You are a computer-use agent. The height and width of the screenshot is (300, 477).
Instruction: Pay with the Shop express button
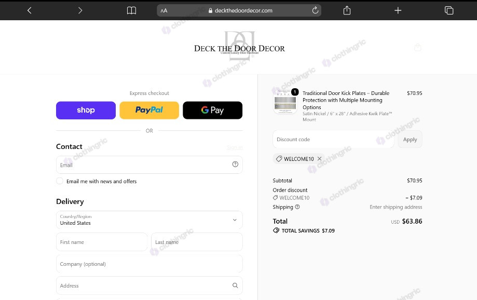tap(86, 110)
